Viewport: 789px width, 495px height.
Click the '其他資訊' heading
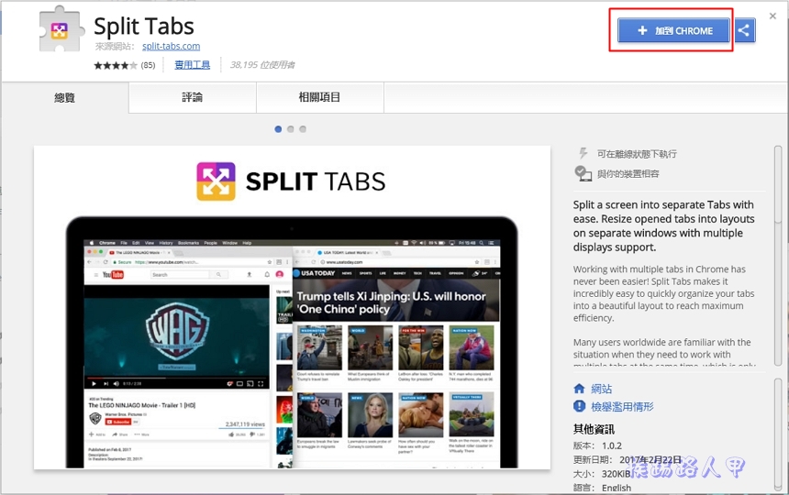594,429
